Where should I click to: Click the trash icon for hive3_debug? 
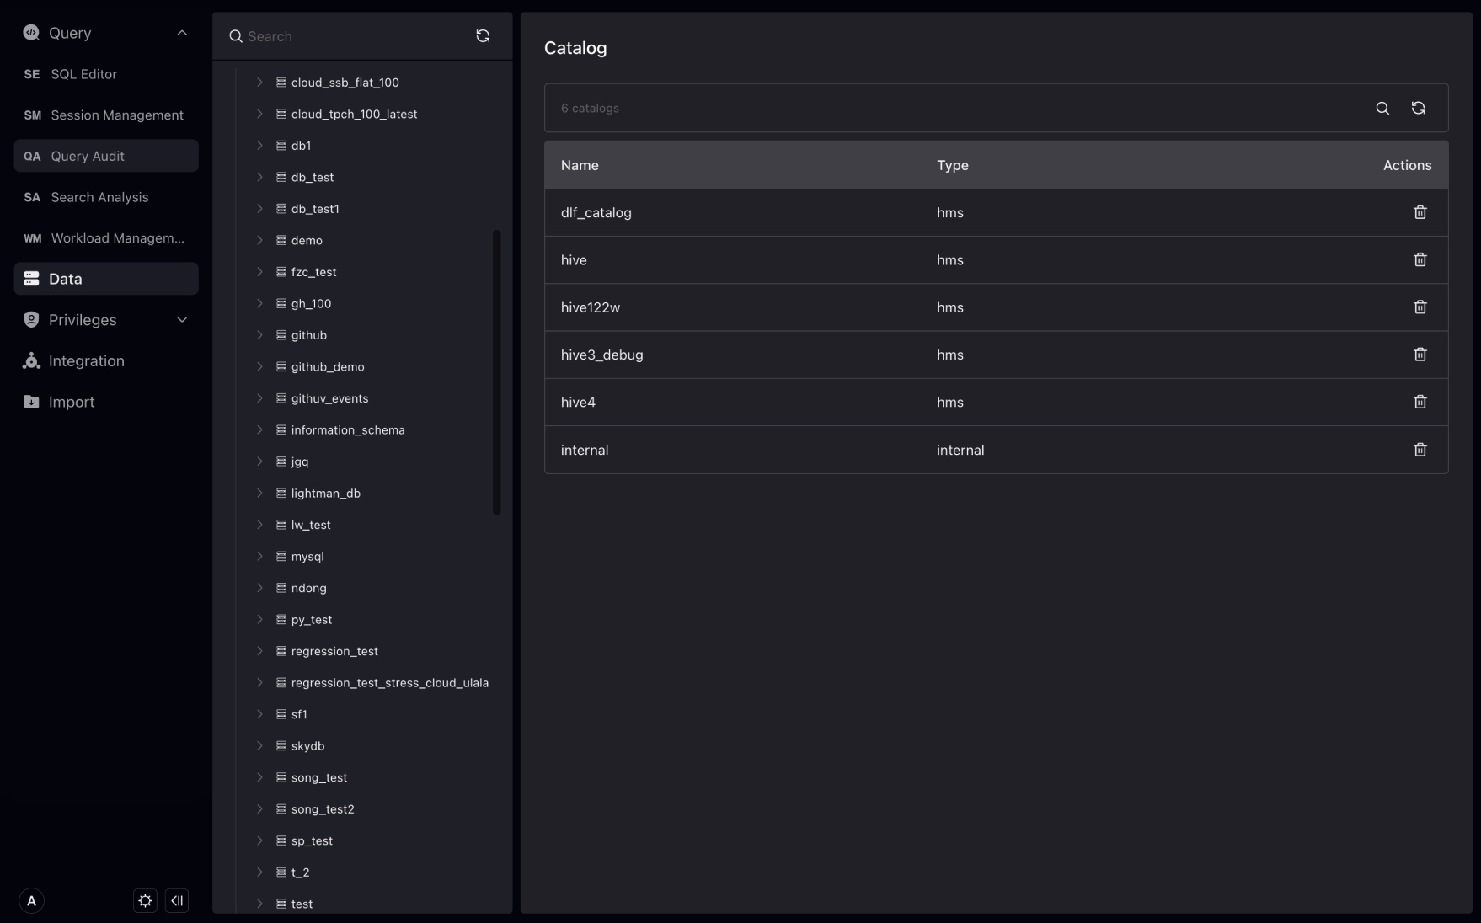pyautogui.click(x=1420, y=355)
